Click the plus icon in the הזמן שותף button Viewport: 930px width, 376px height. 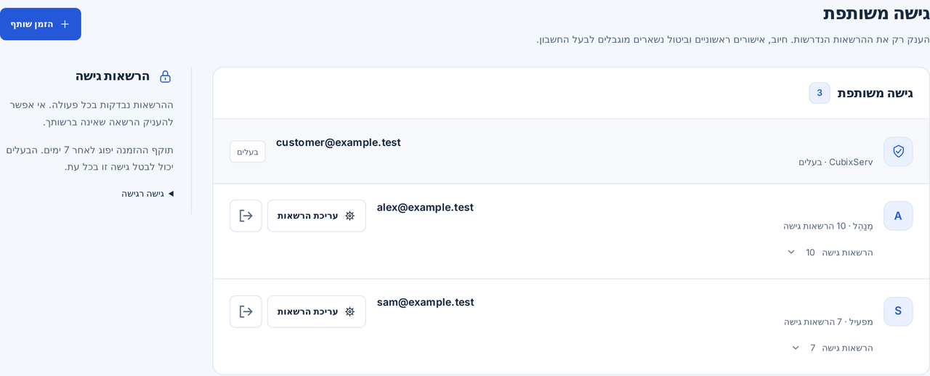tap(65, 24)
